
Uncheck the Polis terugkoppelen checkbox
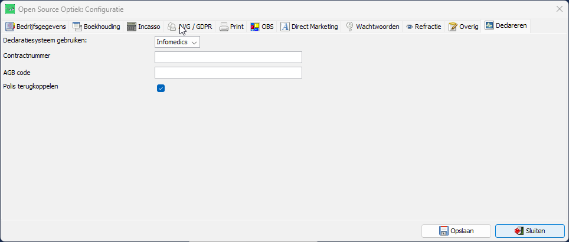(x=161, y=89)
